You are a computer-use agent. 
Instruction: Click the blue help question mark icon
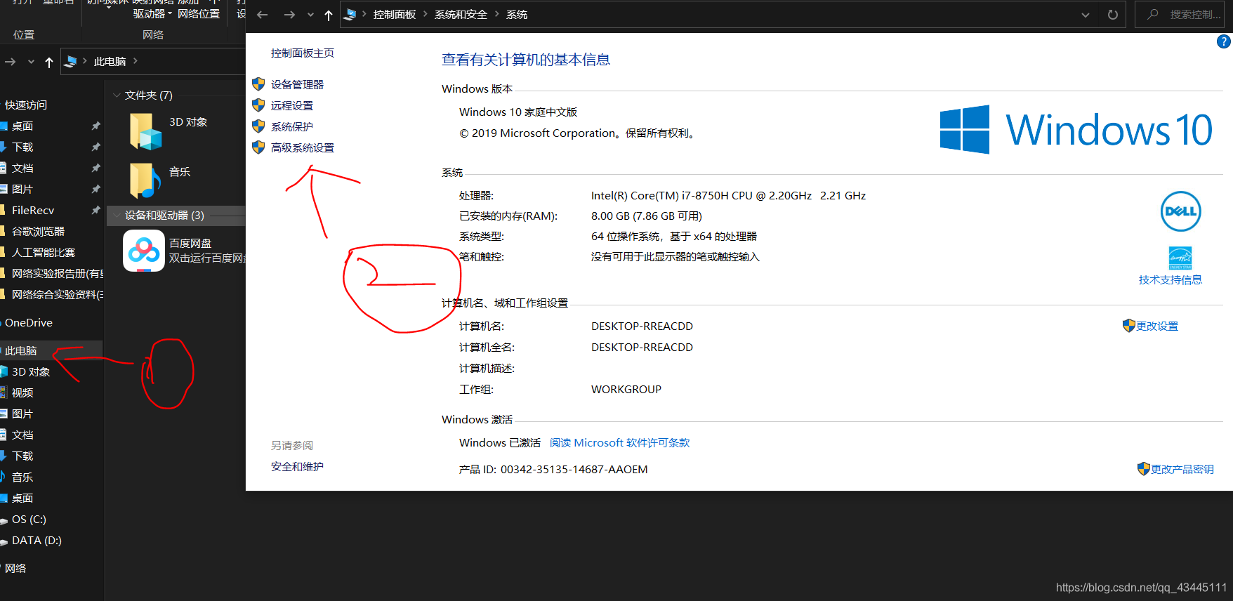pyautogui.click(x=1223, y=41)
